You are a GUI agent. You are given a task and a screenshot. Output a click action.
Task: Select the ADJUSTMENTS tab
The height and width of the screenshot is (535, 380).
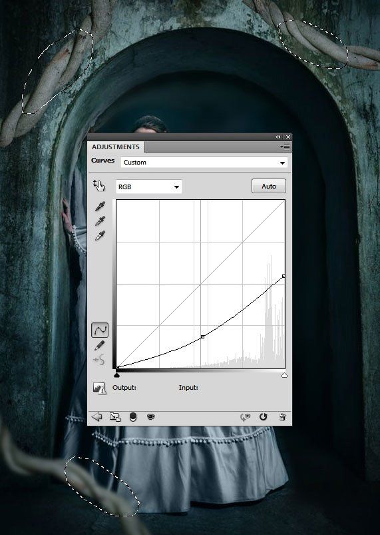tap(116, 147)
